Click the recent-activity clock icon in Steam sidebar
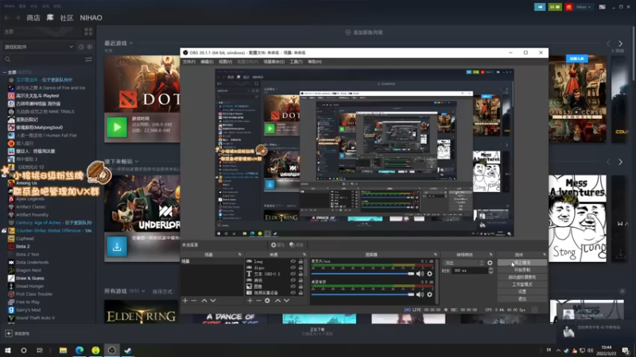 point(81,47)
